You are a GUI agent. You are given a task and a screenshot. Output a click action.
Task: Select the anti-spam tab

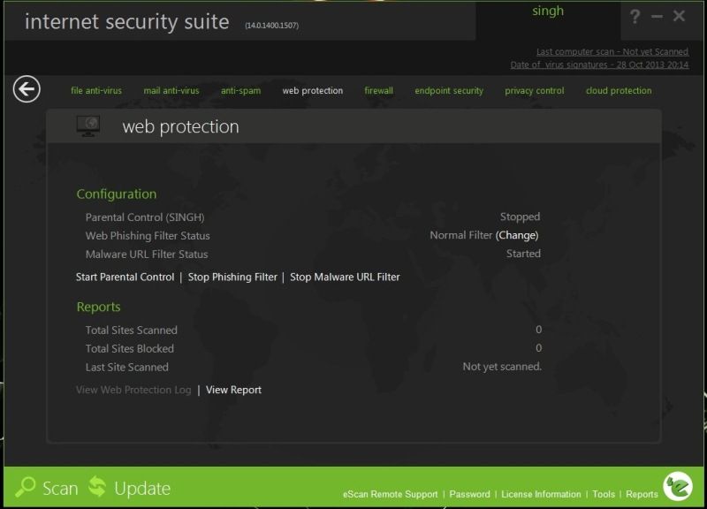240,91
